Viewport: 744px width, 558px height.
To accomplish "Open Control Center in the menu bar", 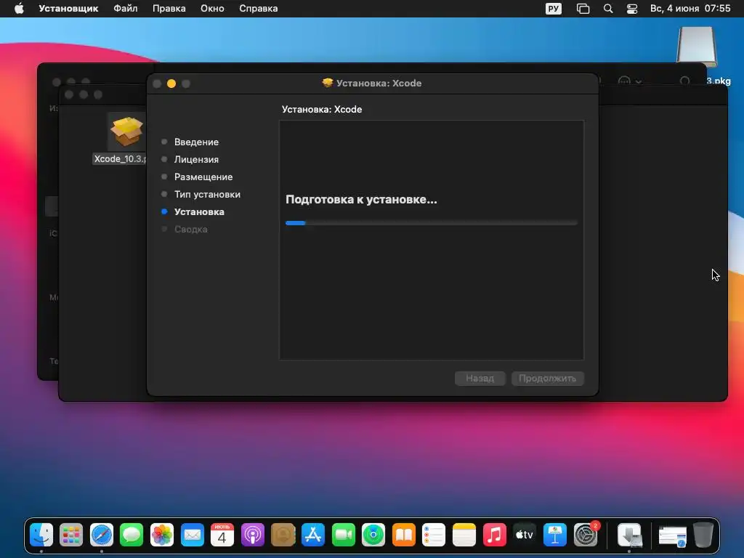I will [631, 9].
